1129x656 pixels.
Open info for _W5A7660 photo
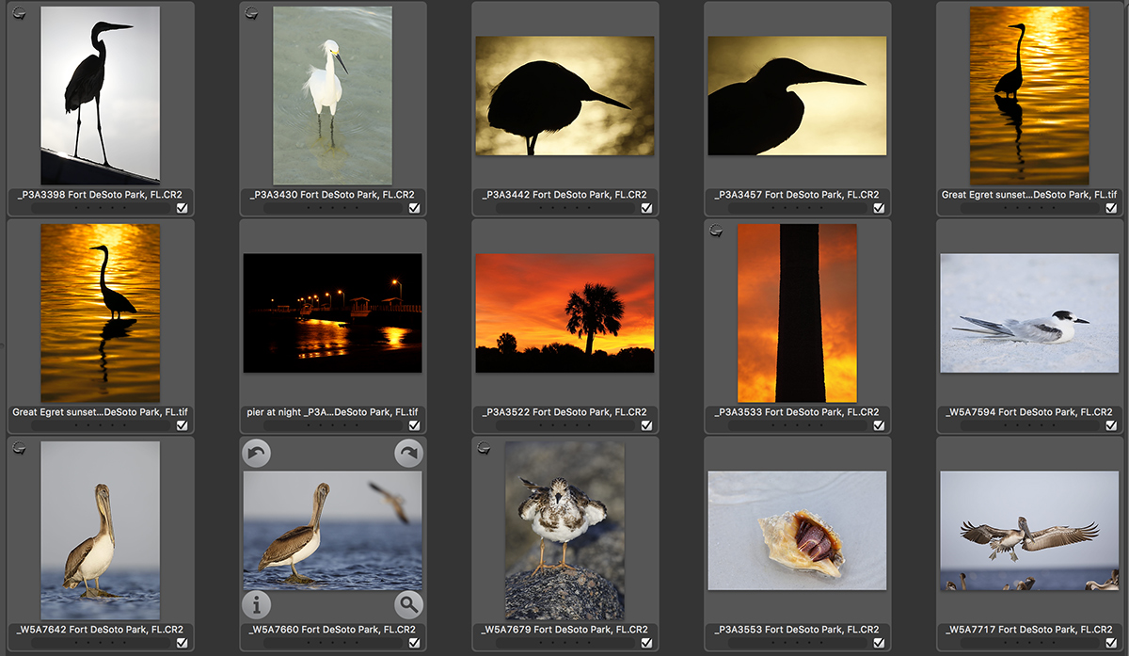click(x=257, y=604)
